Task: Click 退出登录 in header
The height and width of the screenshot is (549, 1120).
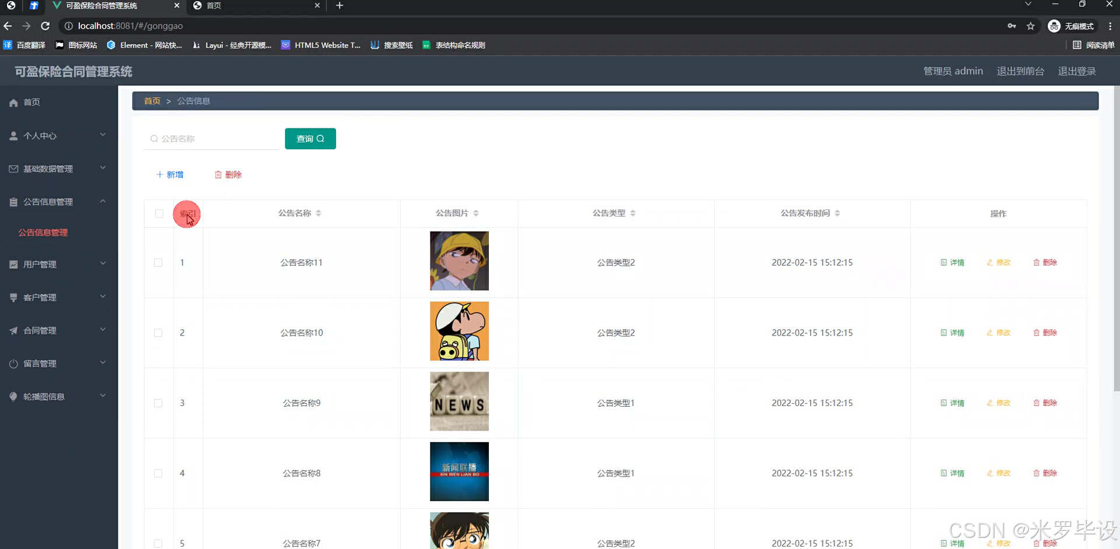Action: [1077, 71]
